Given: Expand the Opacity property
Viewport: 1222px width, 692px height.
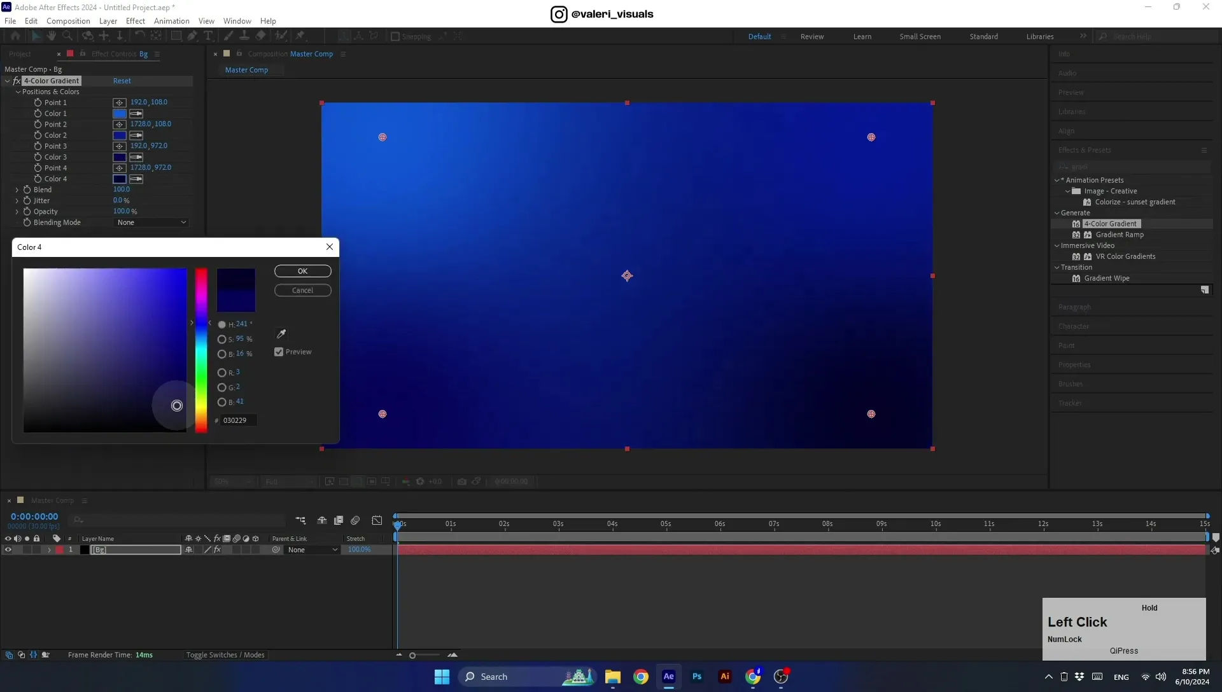Looking at the screenshot, I should (17, 212).
